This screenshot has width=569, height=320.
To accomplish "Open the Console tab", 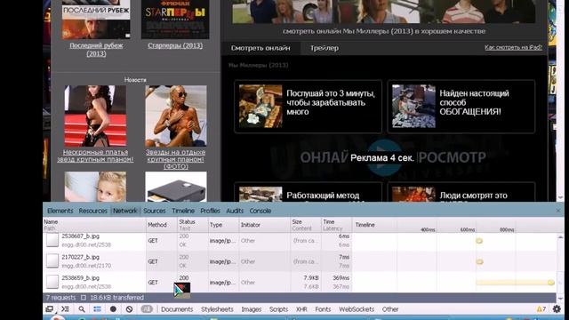I will pos(260,211).
